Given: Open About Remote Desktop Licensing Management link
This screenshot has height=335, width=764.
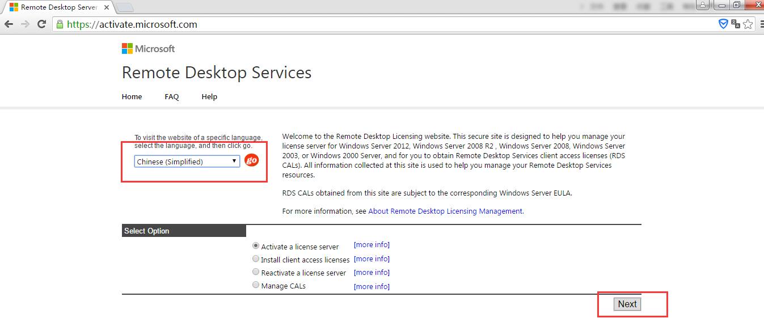Looking at the screenshot, I should (445, 211).
